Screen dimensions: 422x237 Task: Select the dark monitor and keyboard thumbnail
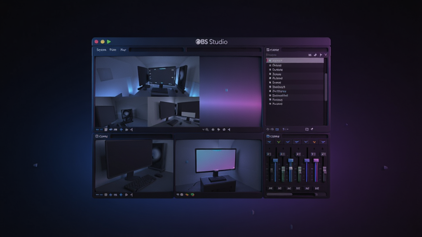tap(134, 165)
